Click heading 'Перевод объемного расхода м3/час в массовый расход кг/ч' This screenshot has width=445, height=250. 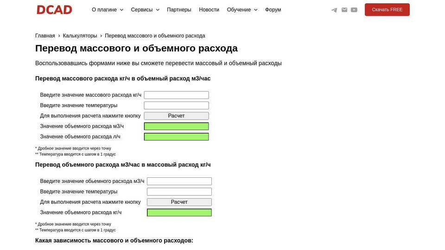pyautogui.click(x=123, y=165)
